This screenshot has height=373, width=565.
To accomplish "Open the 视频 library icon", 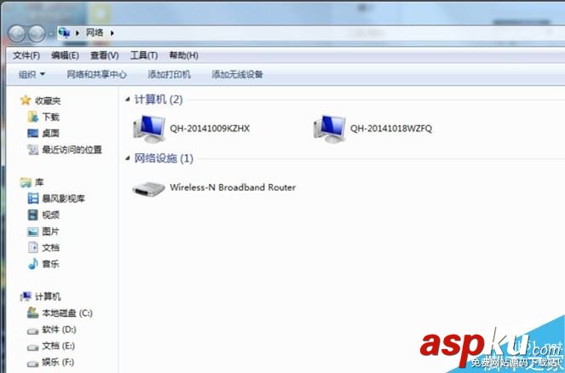I will tap(32, 215).
